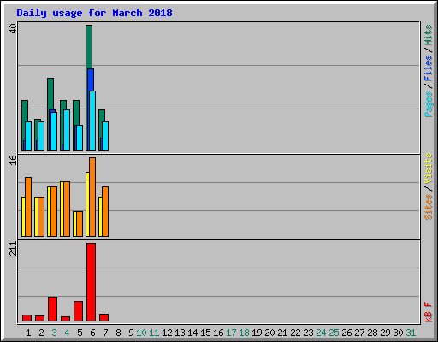Click the y-axis value 40

click(x=13, y=28)
